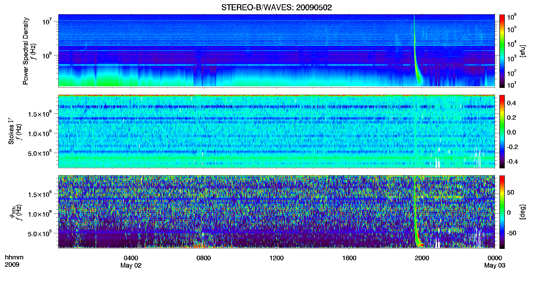The width and height of the screenshot is (553, 285).
Task: Click the [sfu] colorbar unit label
Action: click(x=522, y=51)
